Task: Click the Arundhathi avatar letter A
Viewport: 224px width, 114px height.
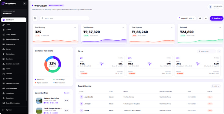Action: click(81, 97)
